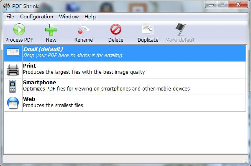Click the Make default toolbar label

pyautogui.click(x=180, y=40)
